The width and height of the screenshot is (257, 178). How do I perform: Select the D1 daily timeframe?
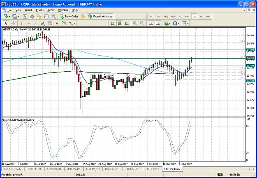point(194,16)
